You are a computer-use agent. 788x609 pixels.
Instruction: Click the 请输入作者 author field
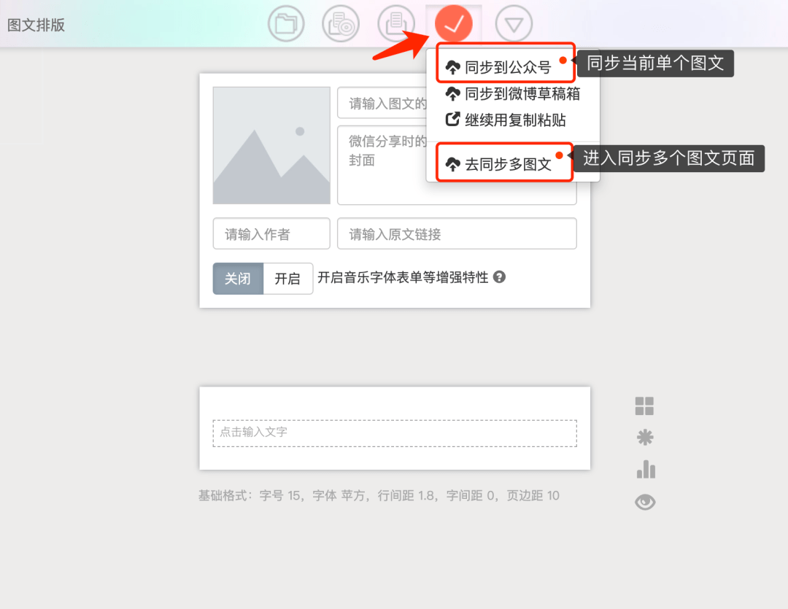coord(271,233)
